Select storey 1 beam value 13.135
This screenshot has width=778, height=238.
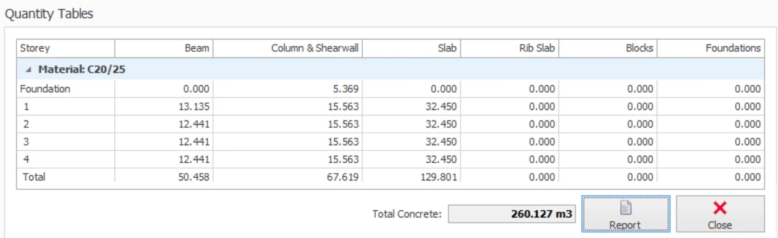(194, 106)
